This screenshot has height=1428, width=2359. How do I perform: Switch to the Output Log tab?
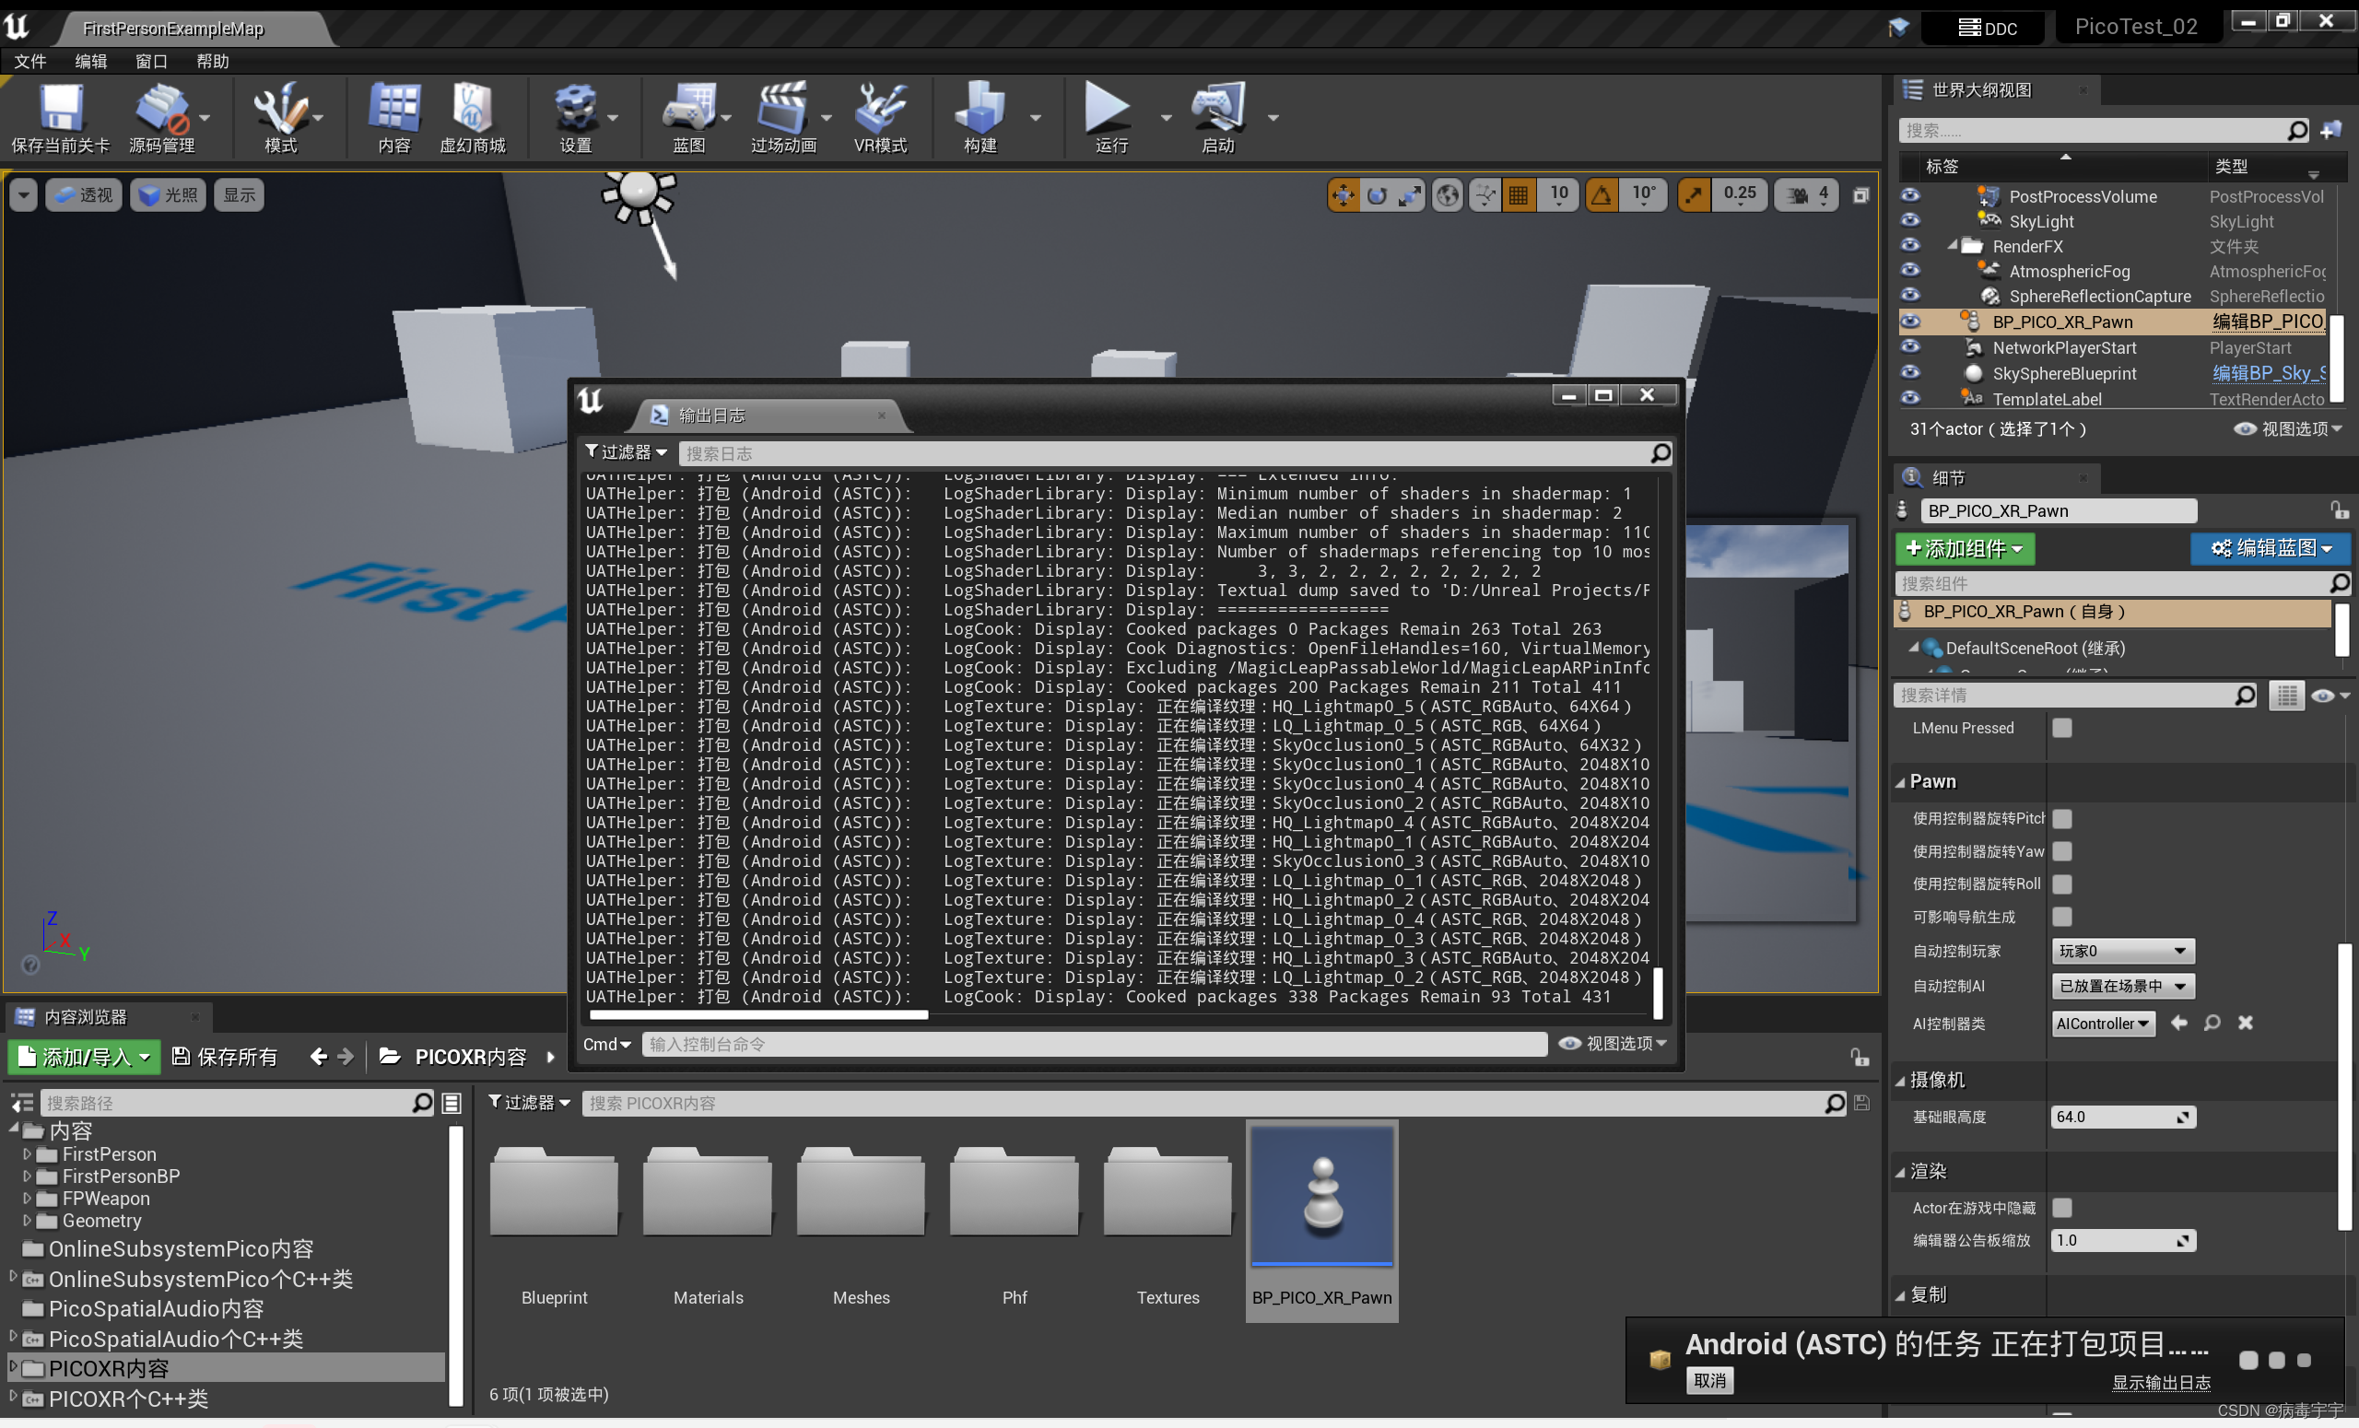tap(711, 416)
